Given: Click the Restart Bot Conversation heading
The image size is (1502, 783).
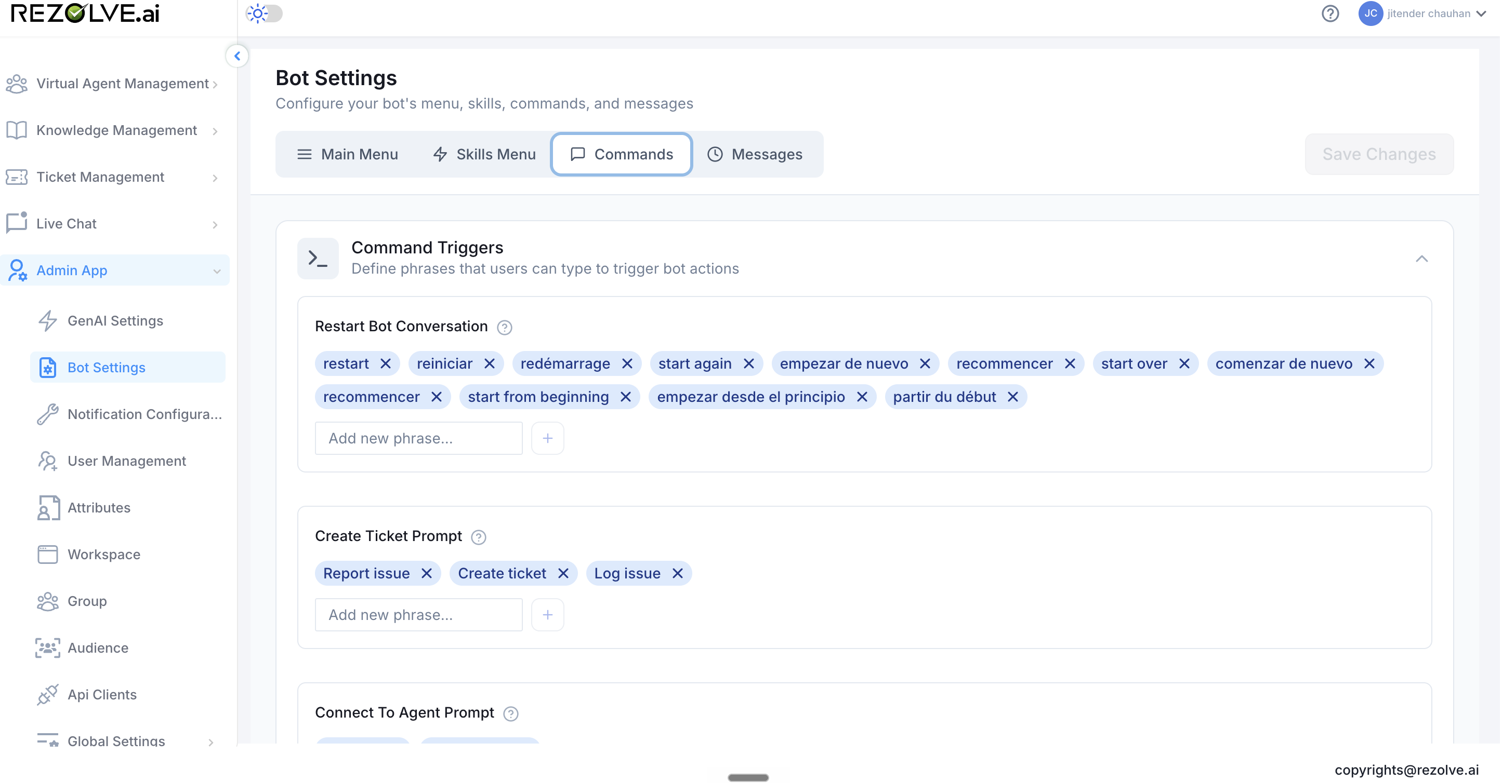Looking at the screenshot, I should (x=401, y=326).
